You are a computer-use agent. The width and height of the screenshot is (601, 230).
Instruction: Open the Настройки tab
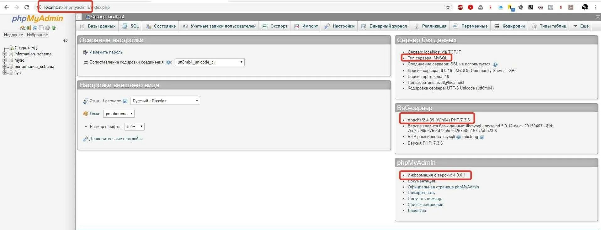tap(340, 26)
